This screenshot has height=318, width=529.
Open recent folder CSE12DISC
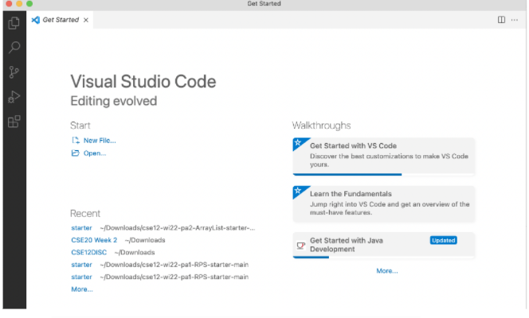click(88, 252)
